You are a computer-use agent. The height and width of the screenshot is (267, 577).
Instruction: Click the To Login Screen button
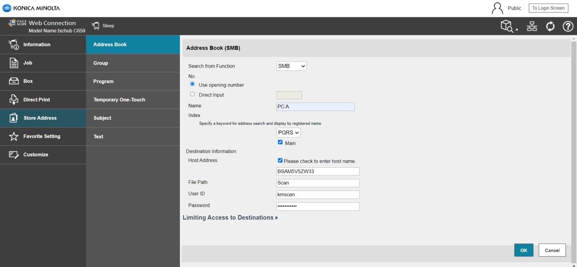click(548, 8)
